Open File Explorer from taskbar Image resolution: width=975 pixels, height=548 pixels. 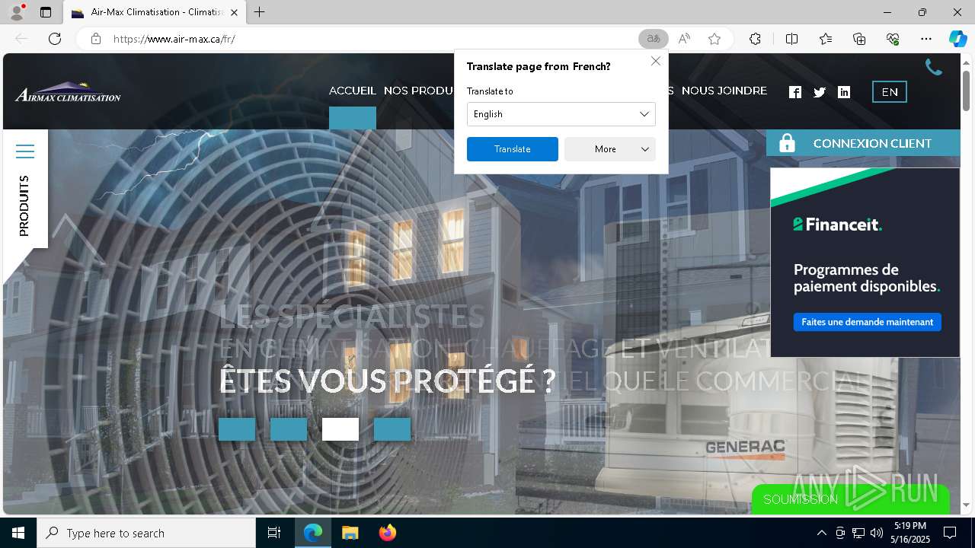[x=350, y=533]
